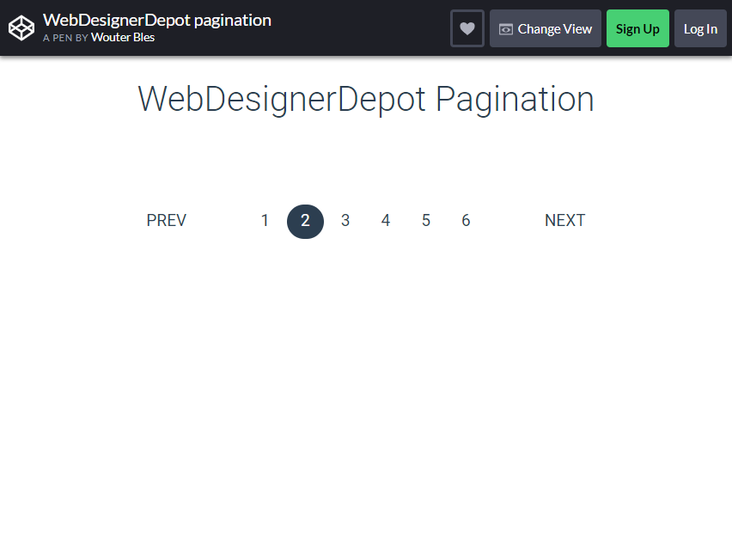Jump to page 3 in pagination
Image resolution: width=732 pixels, height=550 pixels.
(x=345, y=220)
